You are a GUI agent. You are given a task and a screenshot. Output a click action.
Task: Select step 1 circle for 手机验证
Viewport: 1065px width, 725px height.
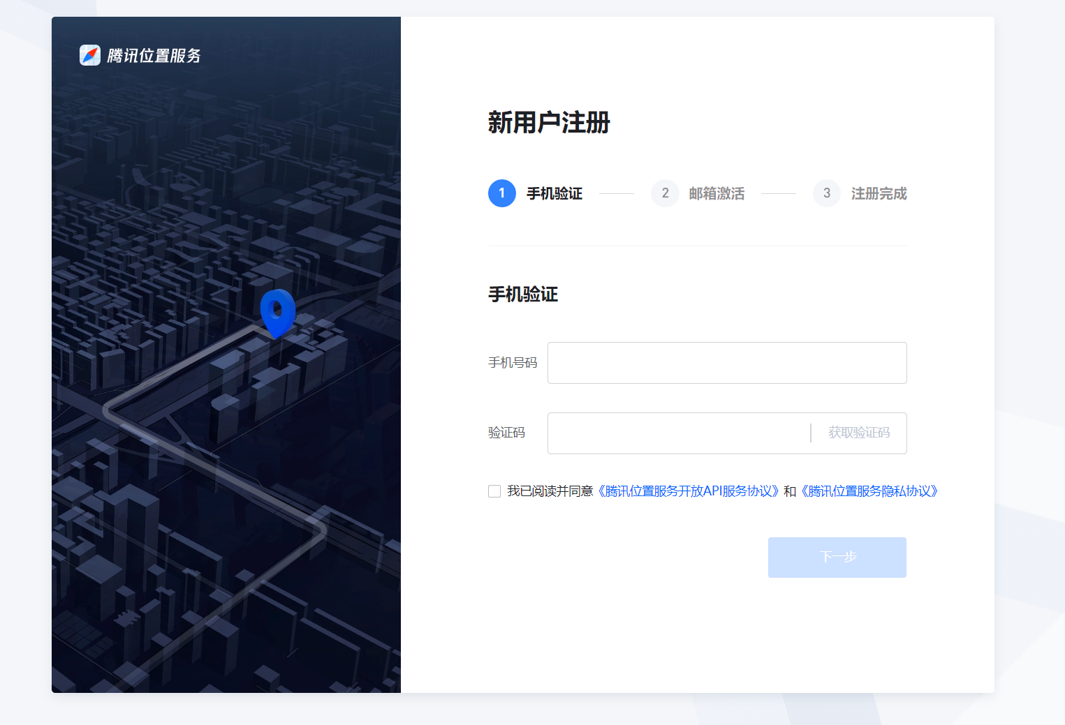[502, 193]
